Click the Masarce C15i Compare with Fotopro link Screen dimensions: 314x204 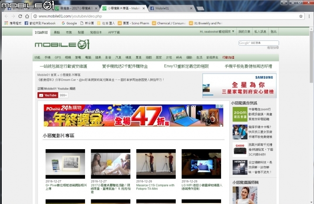coord(155,187)
